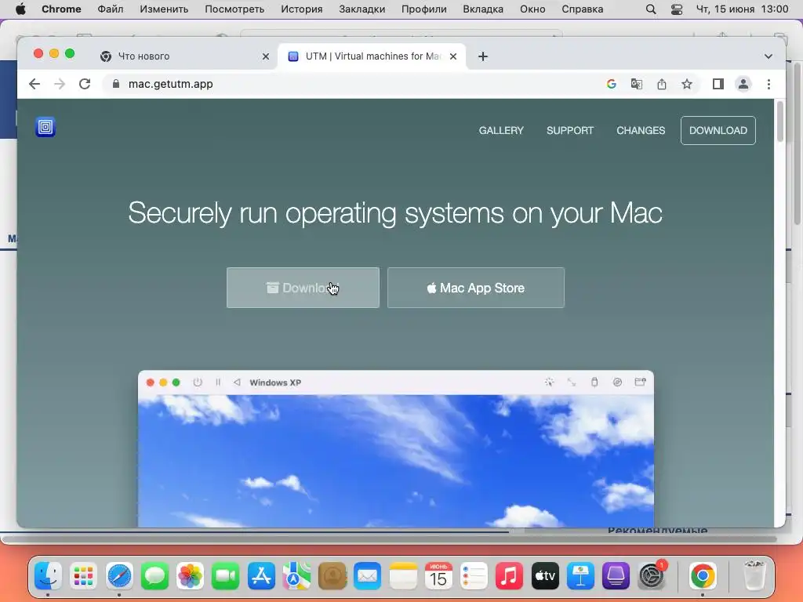Image resolution: width=803 pixels, height=602 pixels.
Task: Open the translate page icon
Action: tap(637, 84)
